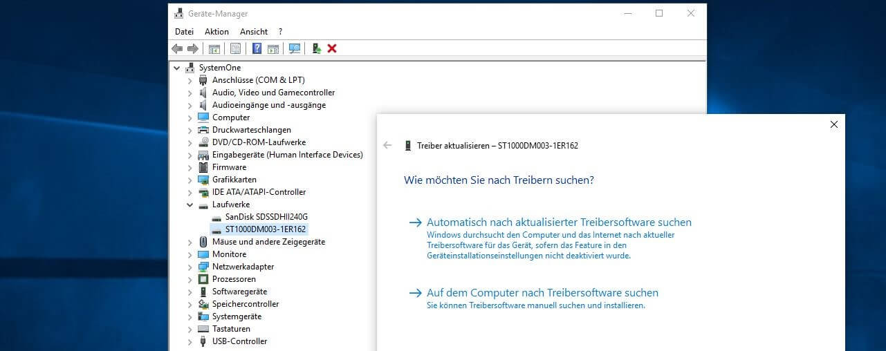The width and height of the screenshot is (886, 351).
Task: Expand the Monitore category
Action: [x=190, y=254]
